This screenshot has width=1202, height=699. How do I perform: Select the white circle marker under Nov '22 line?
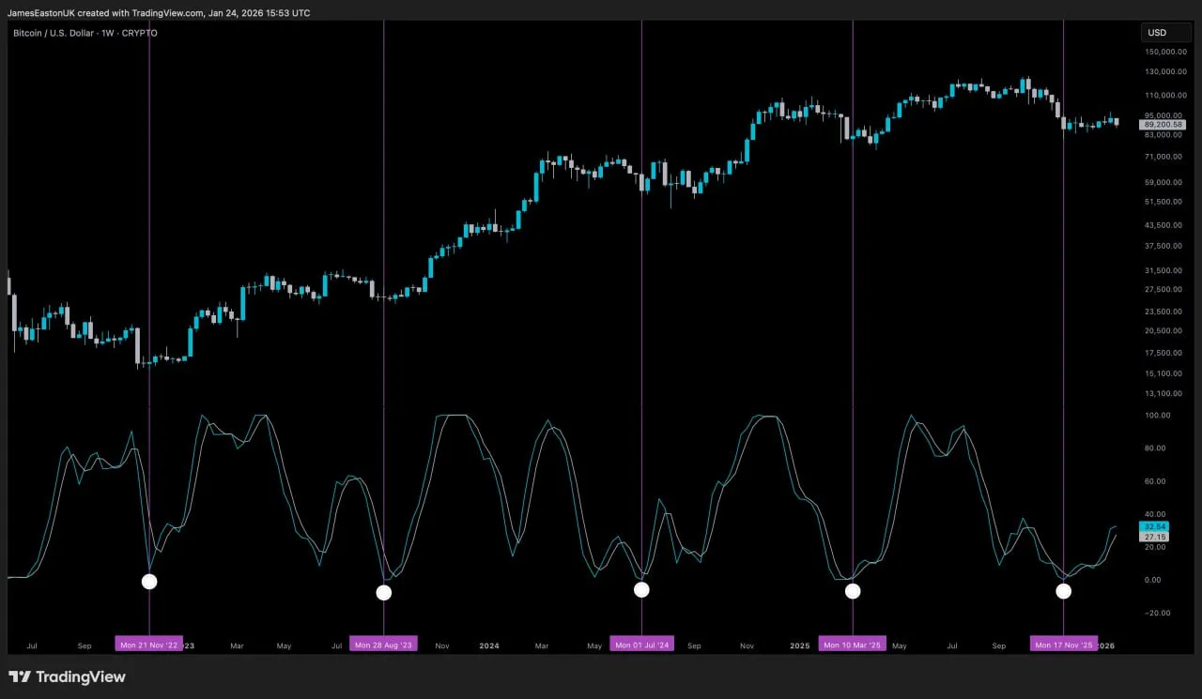[149, 582]
